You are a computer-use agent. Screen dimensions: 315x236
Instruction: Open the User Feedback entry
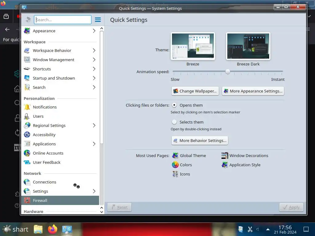(x=60, y=163)
